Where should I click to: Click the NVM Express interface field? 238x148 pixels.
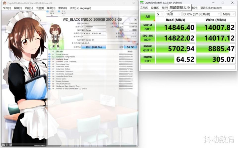[x=94, y=30]
